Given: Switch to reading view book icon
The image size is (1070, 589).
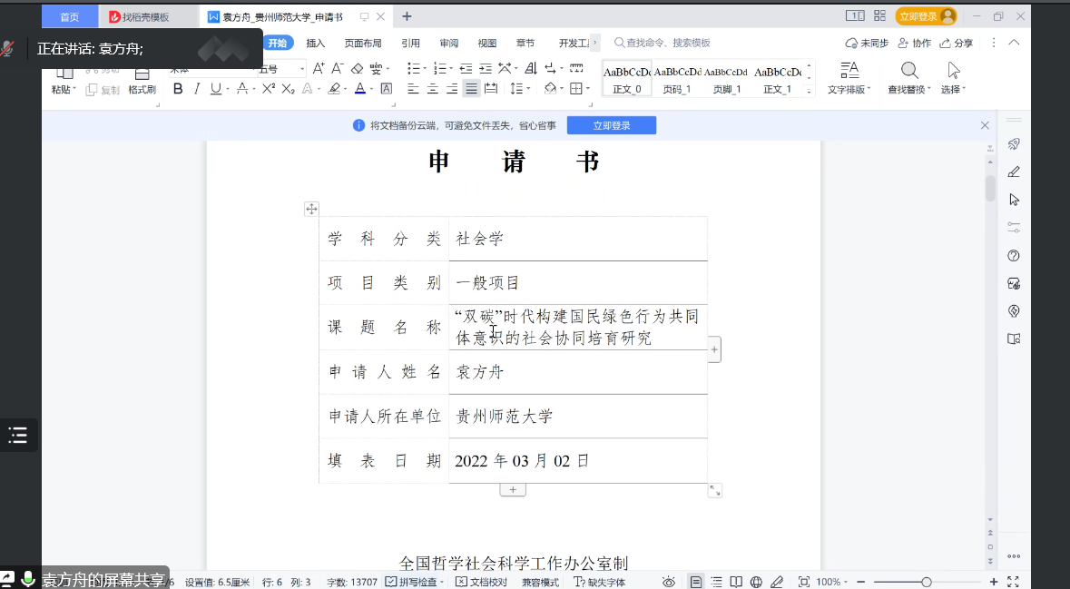Looking at the screenshot, I should (x=736, y=582).
